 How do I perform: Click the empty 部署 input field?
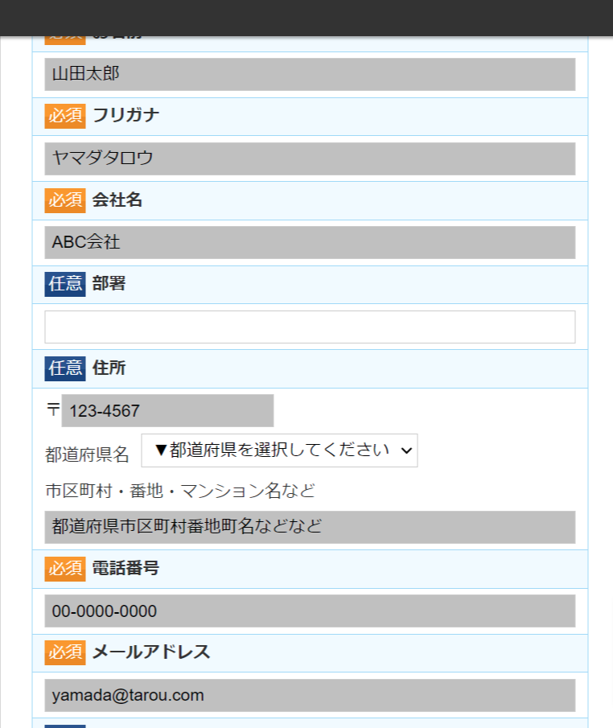click(310, 327)
